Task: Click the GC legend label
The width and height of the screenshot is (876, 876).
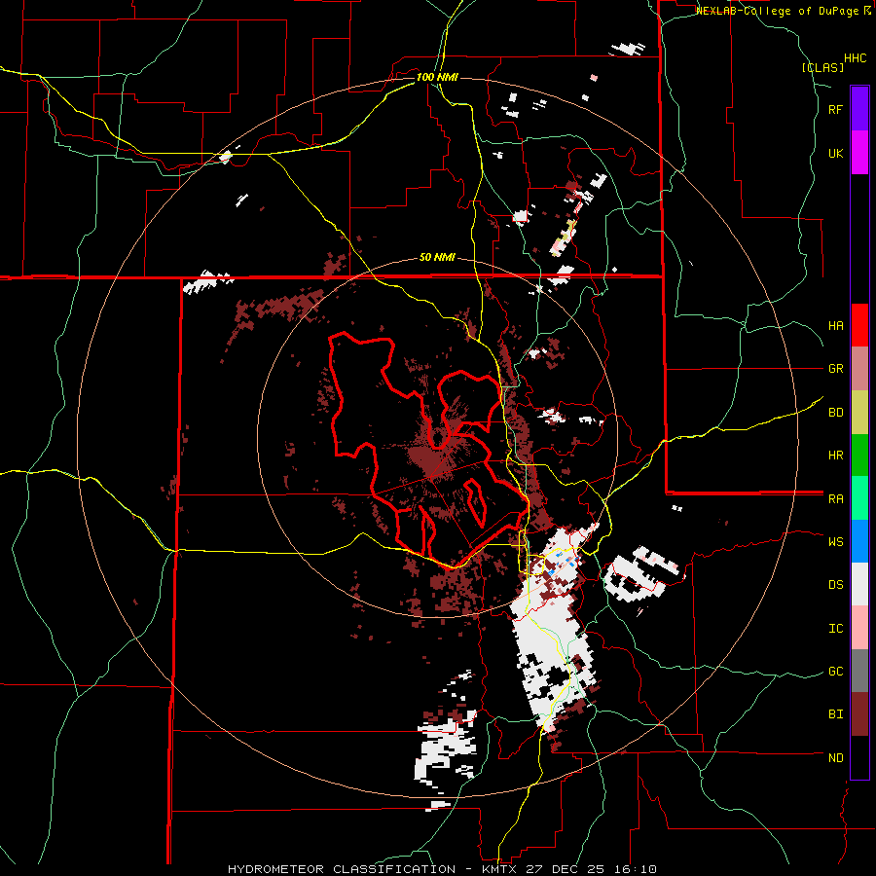Action: (835, 672)
